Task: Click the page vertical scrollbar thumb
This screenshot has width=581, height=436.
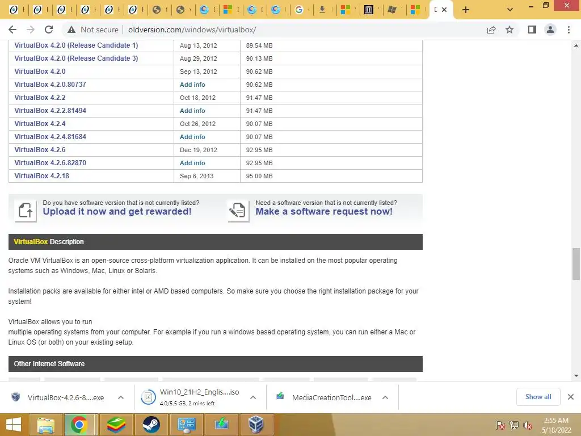Action: 576,264
